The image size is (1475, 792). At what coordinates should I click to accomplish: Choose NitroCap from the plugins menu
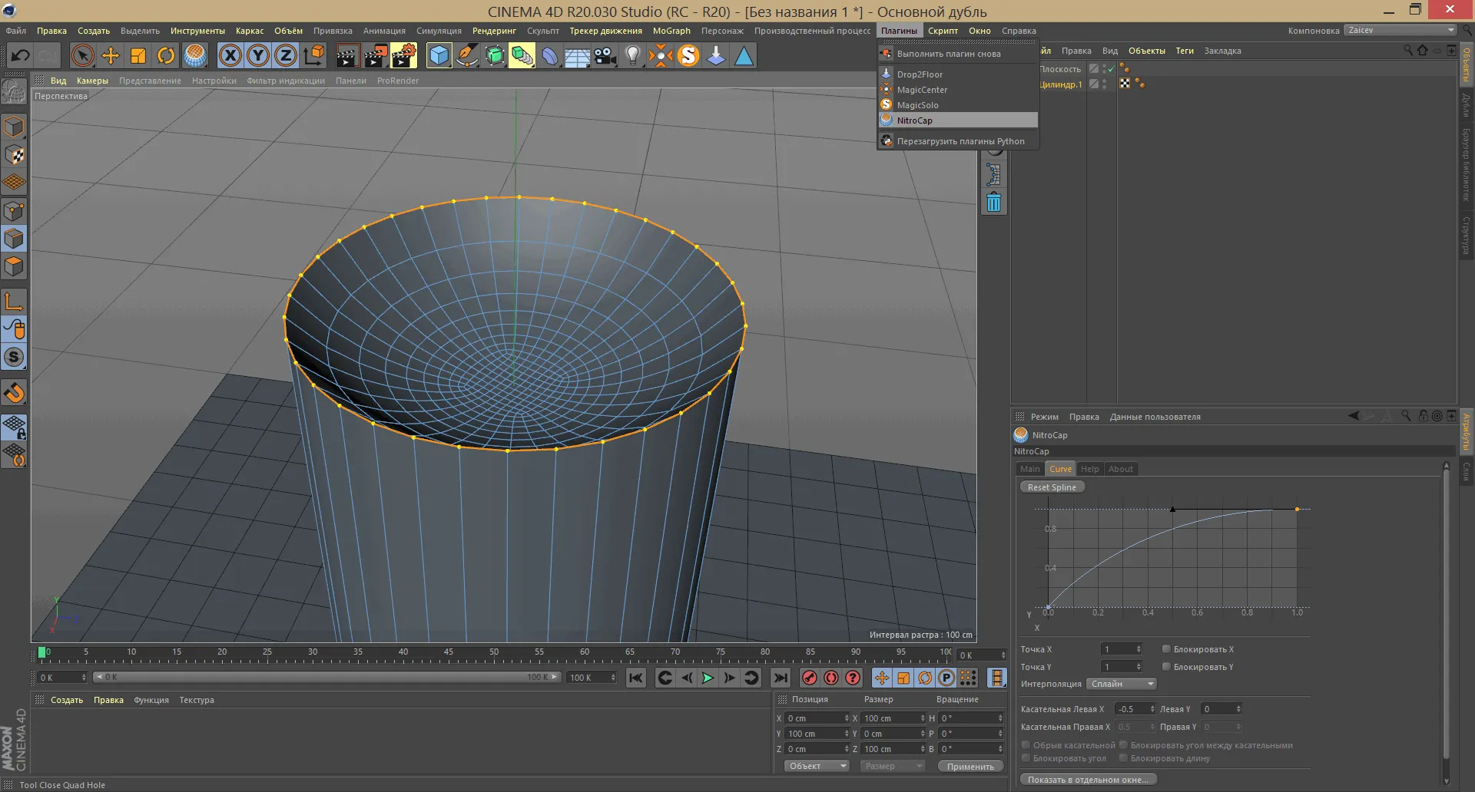click(914, 120)
